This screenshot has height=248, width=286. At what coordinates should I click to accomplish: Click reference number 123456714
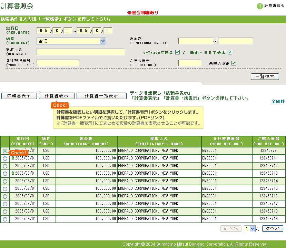click(x=268, y=181)
